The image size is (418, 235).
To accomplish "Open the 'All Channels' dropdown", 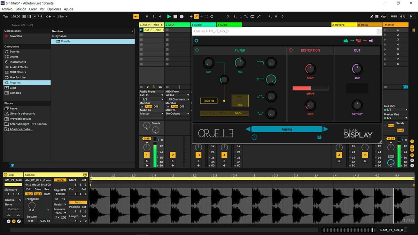I will click(x=178, y=99).
